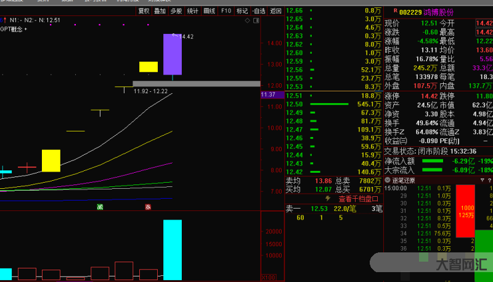Expand the GPT概念 plus sign

(25, 28)
